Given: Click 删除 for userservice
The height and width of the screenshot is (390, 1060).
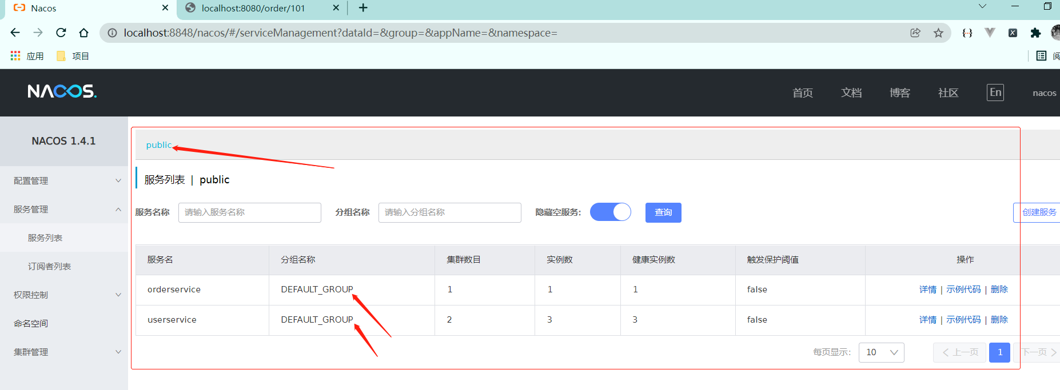Looking at the screenshot, I should click(x=999, y=320).
